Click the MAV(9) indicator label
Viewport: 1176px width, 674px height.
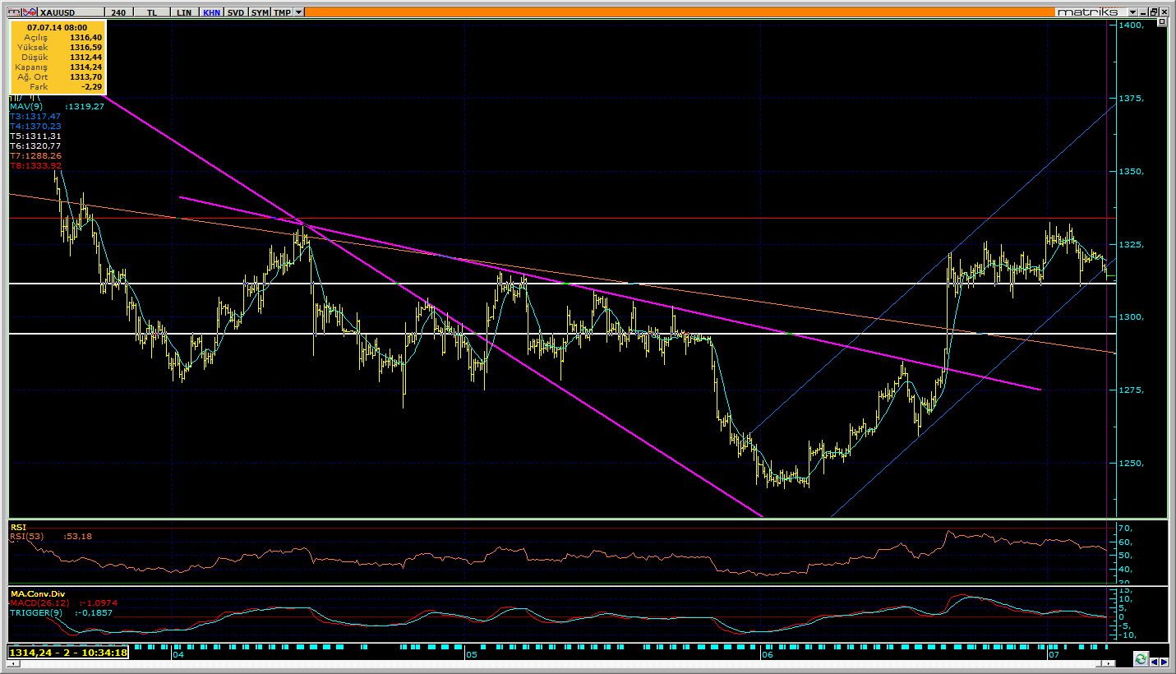pos(25,107)
